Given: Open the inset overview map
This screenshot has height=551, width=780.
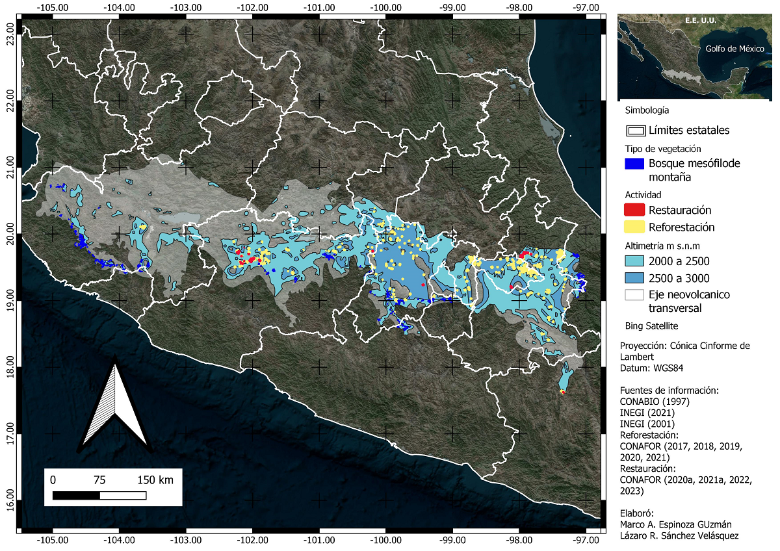Looking at the screenshot, I should click(695, 57).
